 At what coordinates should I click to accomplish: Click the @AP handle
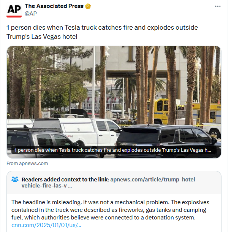pyautogui.click(x=30, y=14)
